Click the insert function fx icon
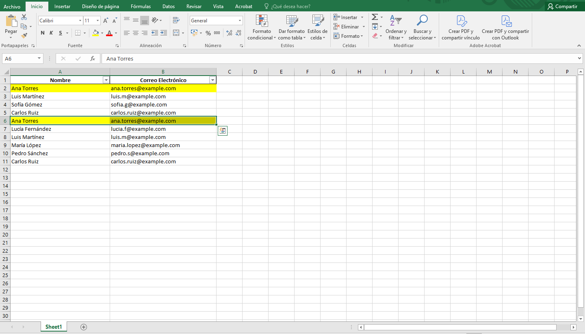The height and width of the screenshot is (334, 585). click(93, 59)
